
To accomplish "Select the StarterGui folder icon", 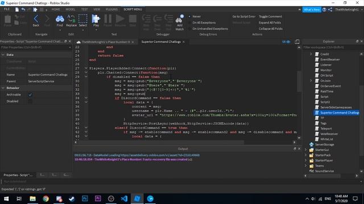I will pyautogui.click(x=311, y=150).
